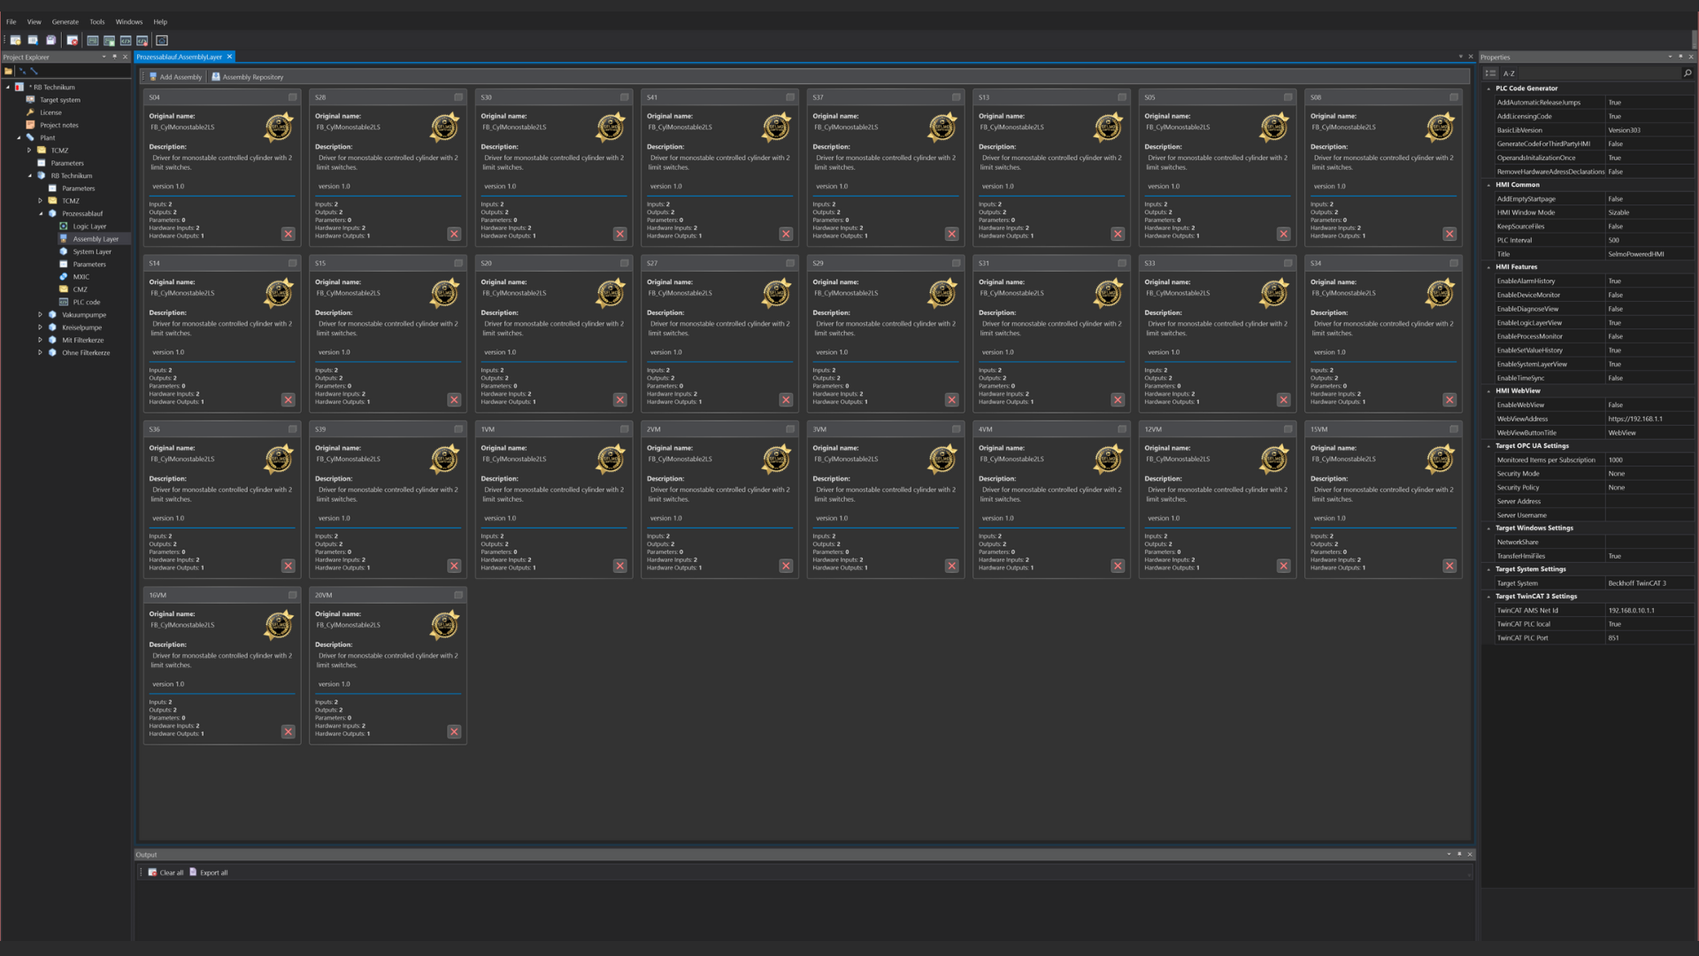Delete the S41 assembly with red X
This screenshot has width=1699, height=956.
pos(786,234)
